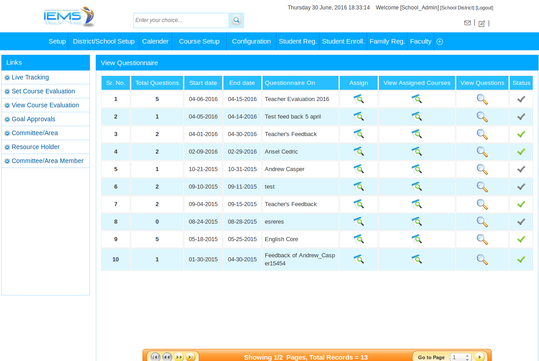
Task: Toggle status check for row 3 Teacher's Feedback
Action: click(521, 134)
